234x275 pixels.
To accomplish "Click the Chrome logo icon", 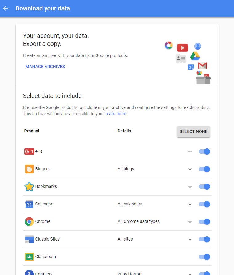I will click(29, 222).
